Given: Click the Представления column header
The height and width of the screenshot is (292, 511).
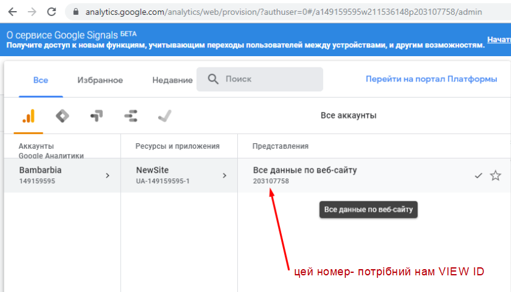Looking at the screenshot, I should tap(281, 146).
